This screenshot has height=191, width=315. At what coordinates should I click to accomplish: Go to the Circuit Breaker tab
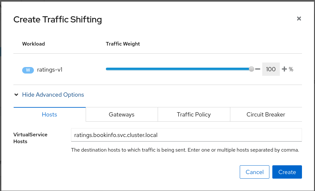[266, 115]
